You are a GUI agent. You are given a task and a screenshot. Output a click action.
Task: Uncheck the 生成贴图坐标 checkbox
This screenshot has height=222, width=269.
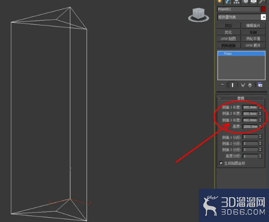(221, 163)
